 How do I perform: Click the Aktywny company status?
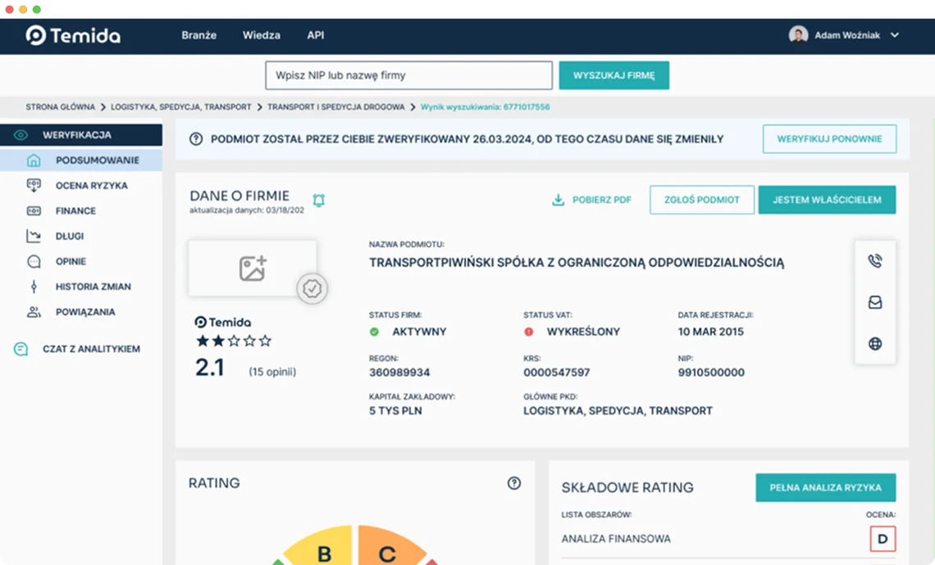[x=419, y=332]
